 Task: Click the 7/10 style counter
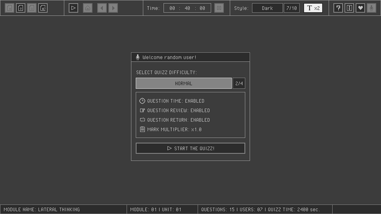click(x=292, y=8)
